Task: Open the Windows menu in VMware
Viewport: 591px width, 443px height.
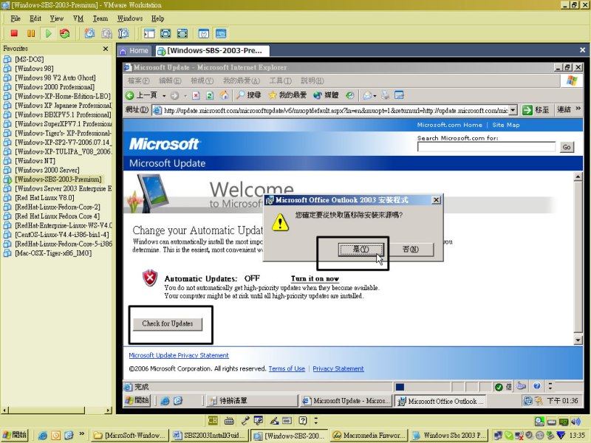Action: (x=130, y=18)
